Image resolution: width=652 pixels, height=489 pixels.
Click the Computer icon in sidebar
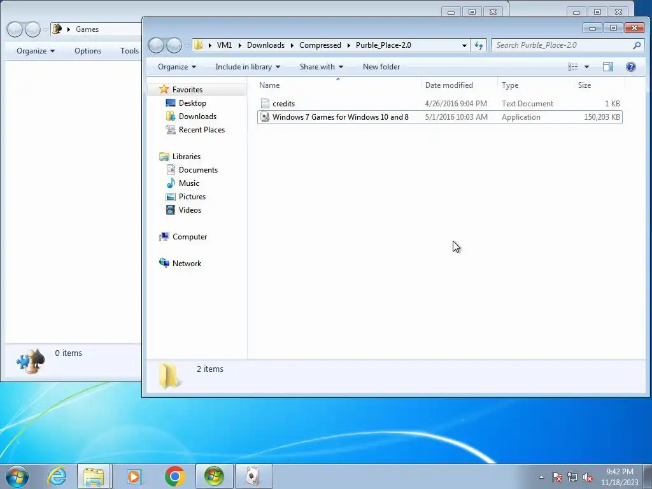(x=164, y=237)
